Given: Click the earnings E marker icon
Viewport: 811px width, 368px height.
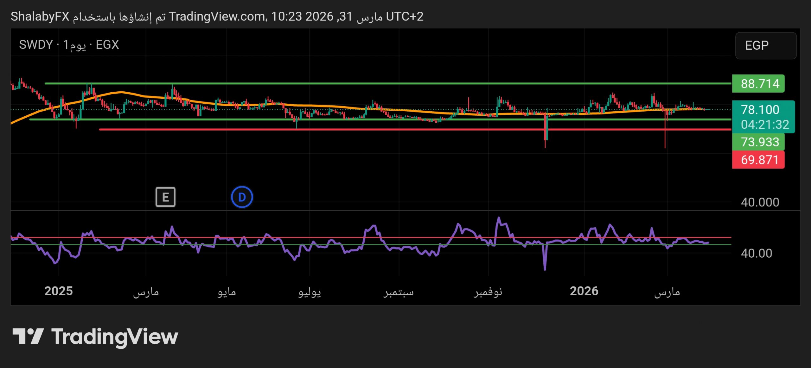Looking at the screenshot, I should coord(165,197).
